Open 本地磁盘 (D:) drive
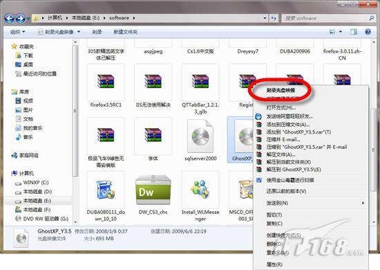This screenshot has width=380, height=270. 33,192
